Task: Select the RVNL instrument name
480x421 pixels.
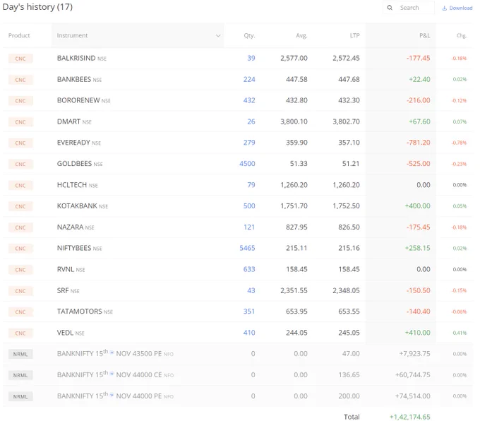Action: [66, 269]
